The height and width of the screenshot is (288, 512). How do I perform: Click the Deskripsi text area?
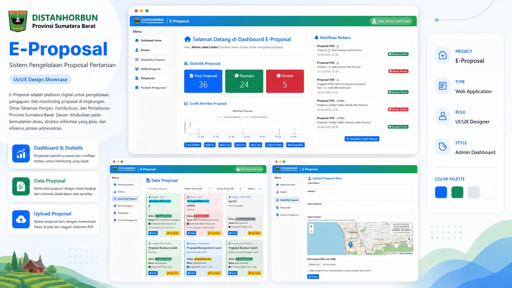(360, 197)
